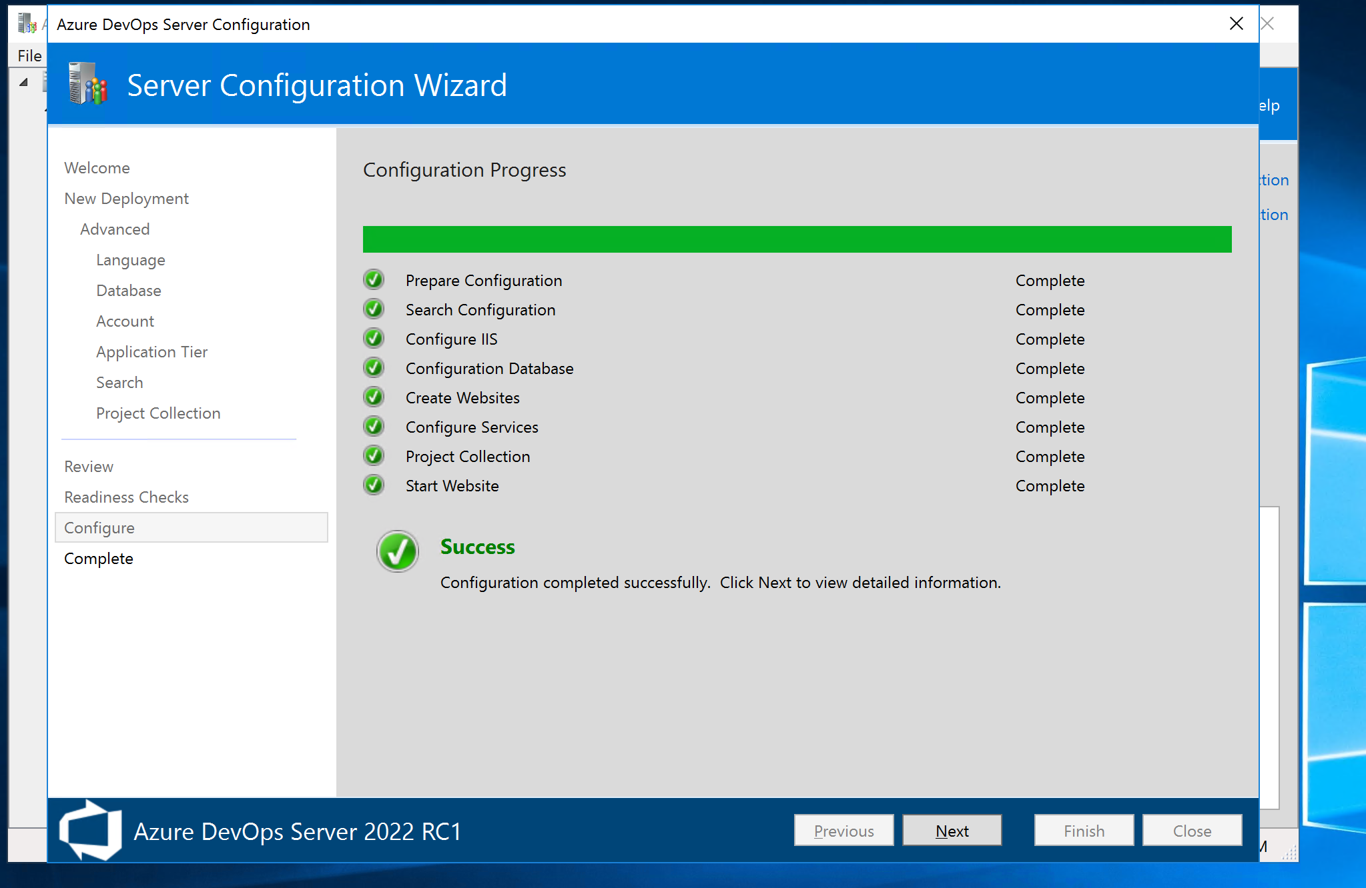This screenshot has height=888, width=1366.
Task: Click the green check icon beside Configuration Database
Action: click(374, 367)
